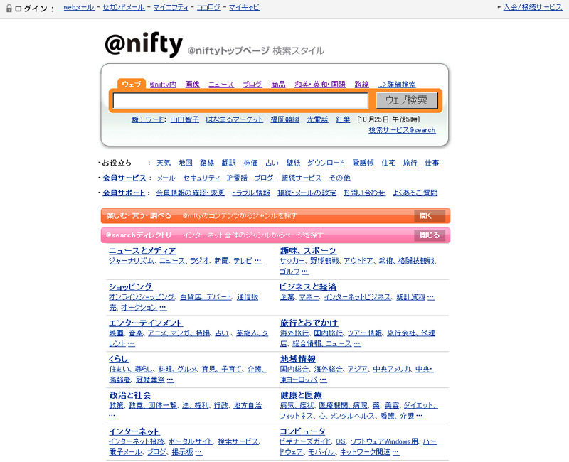Open the サッカー subcategory link
The height and width of the screenshot is (462, 569).
[292, 261]
